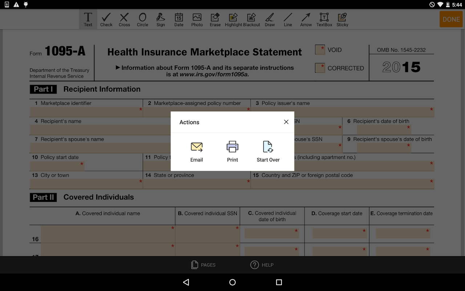
Task: Click row 16 Covered individual name field
Action: click(108, 234)
